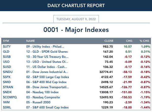Screen dimensions: 152x112
Task: Open 08 - Dow Jones Transportation link
Action: coord(48,87)
